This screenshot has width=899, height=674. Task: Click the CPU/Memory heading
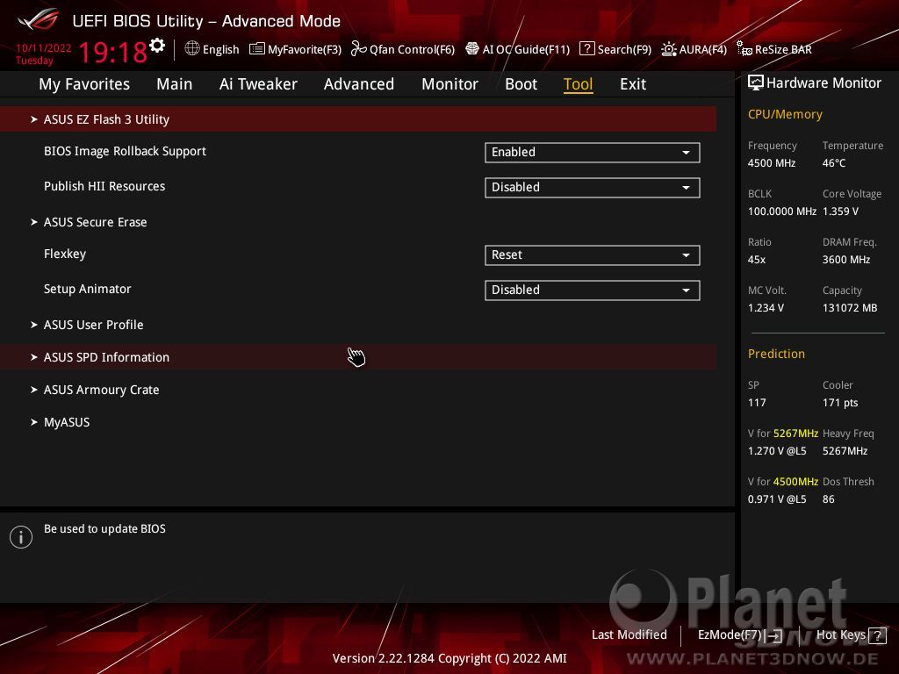(x=785, y=114)
